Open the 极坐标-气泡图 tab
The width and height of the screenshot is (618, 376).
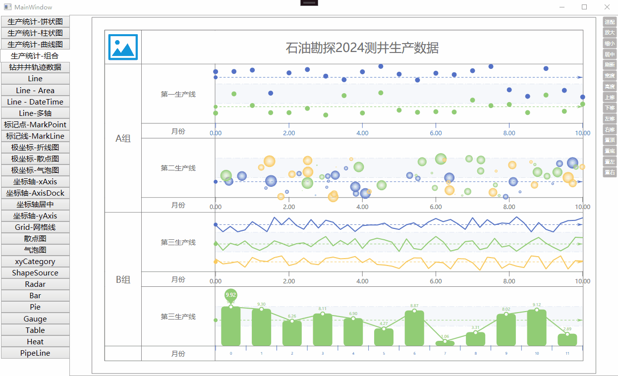coord(35,170)
